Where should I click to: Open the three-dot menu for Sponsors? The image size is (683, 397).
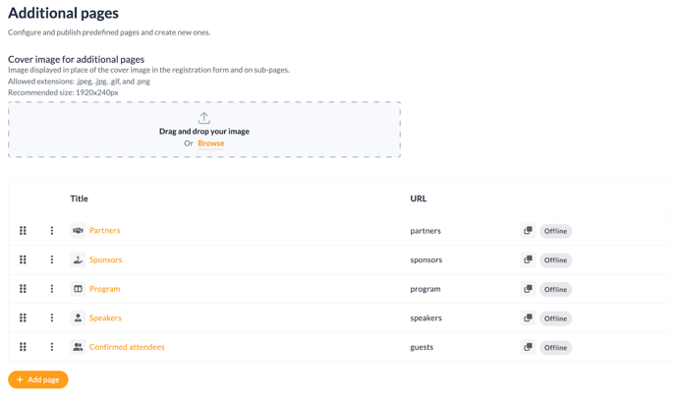52,259
